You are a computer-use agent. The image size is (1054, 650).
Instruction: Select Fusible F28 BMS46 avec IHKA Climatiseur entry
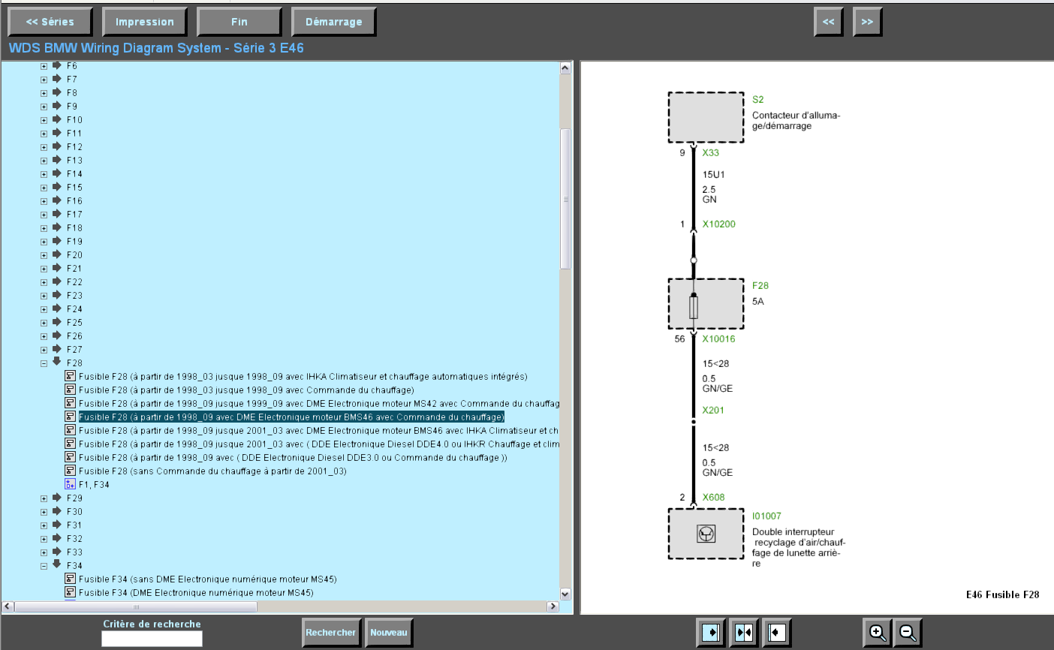pyautogui.click(x=318, y=430)
